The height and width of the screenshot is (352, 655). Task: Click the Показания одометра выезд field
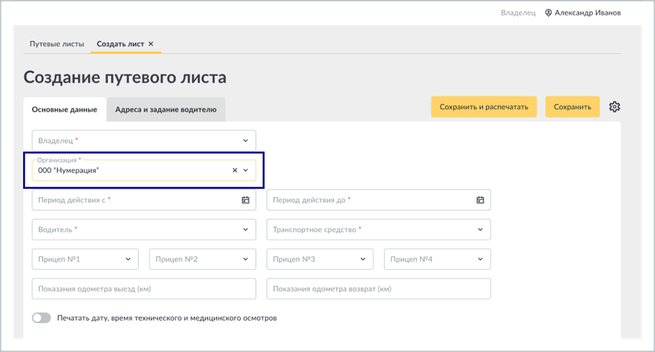click(144, 289)
